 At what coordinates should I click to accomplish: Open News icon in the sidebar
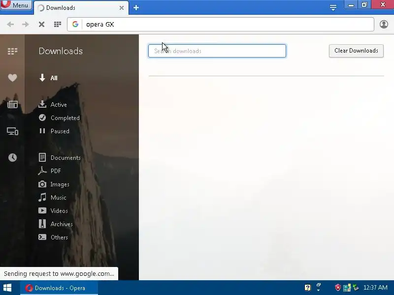(x=12, y=104)
